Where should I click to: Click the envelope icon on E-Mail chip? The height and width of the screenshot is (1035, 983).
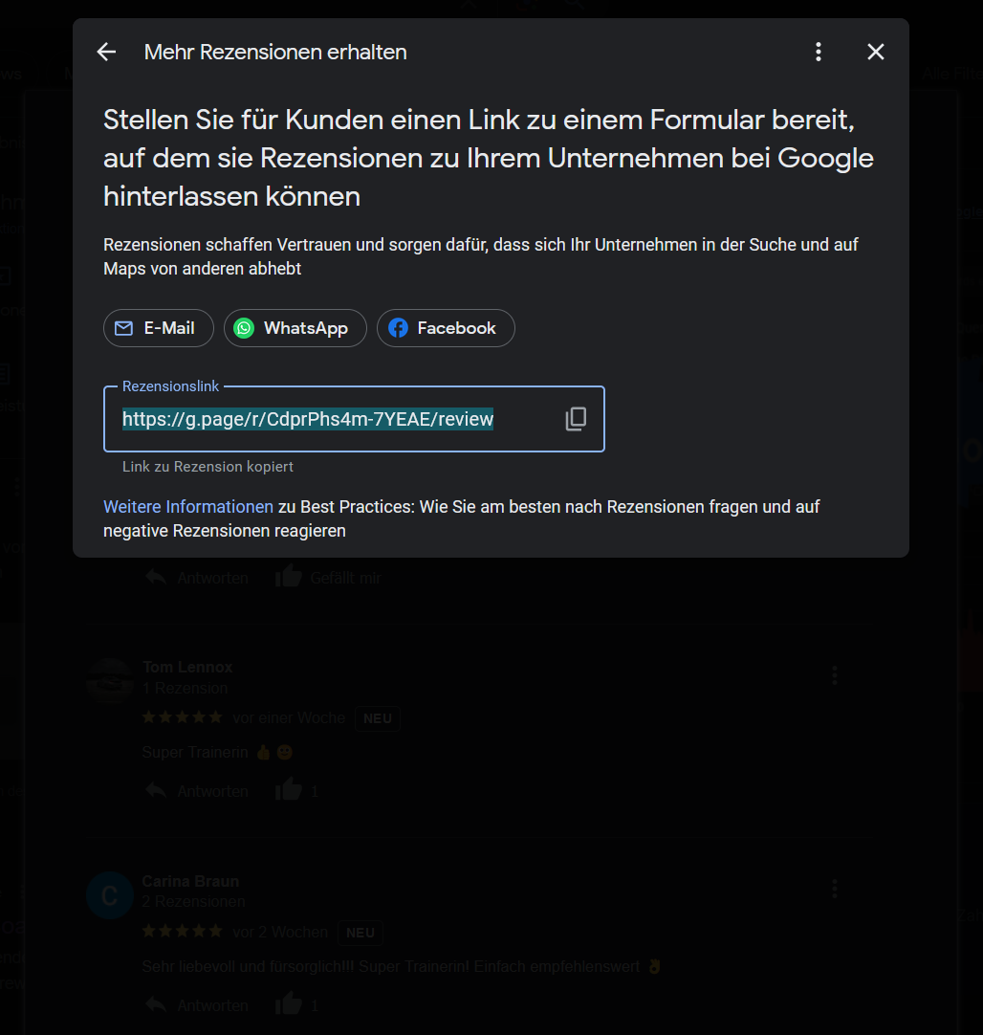click(x=123, y=328)
